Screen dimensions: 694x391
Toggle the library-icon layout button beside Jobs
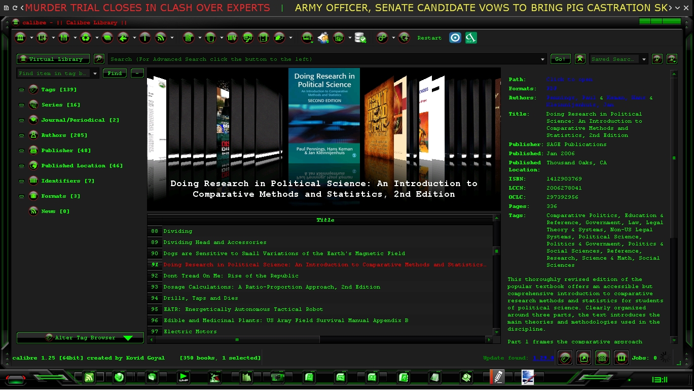622,358
